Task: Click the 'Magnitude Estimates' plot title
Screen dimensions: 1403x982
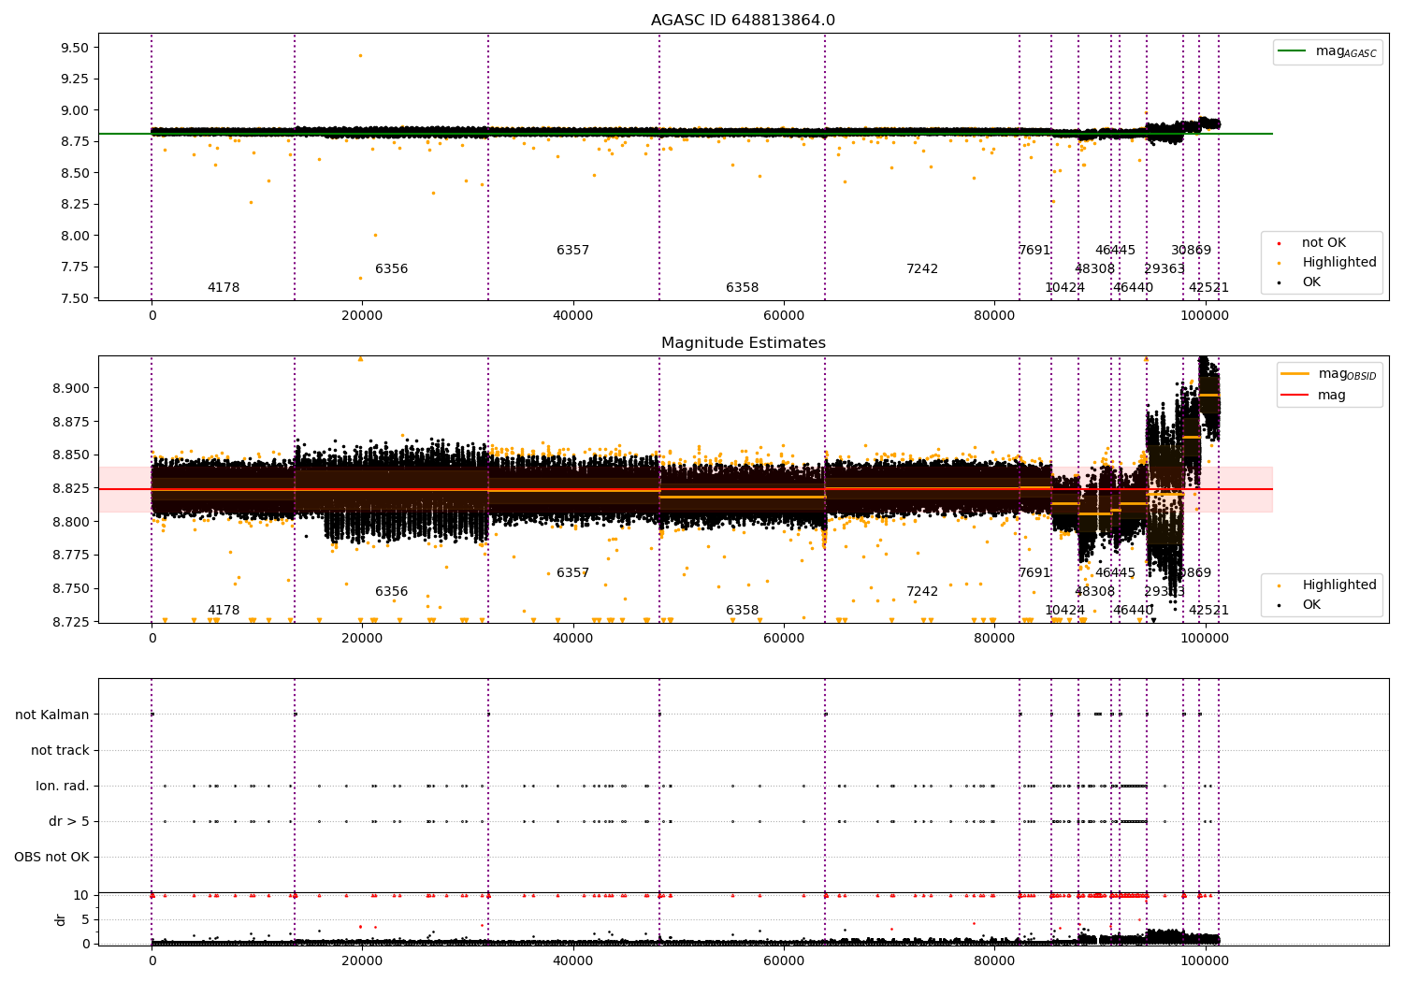Action: [743, 343]
